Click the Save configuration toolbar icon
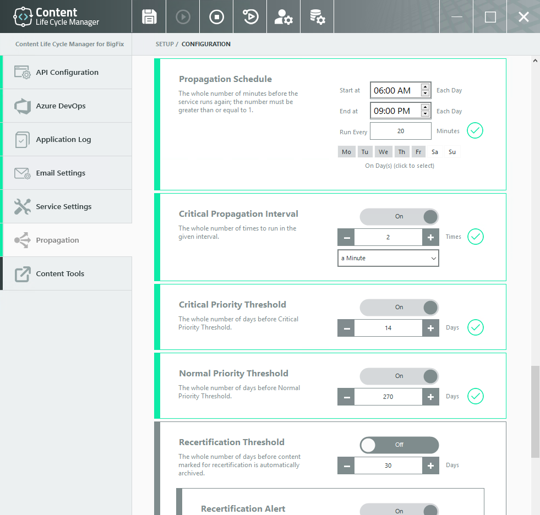 pos(149,17)
